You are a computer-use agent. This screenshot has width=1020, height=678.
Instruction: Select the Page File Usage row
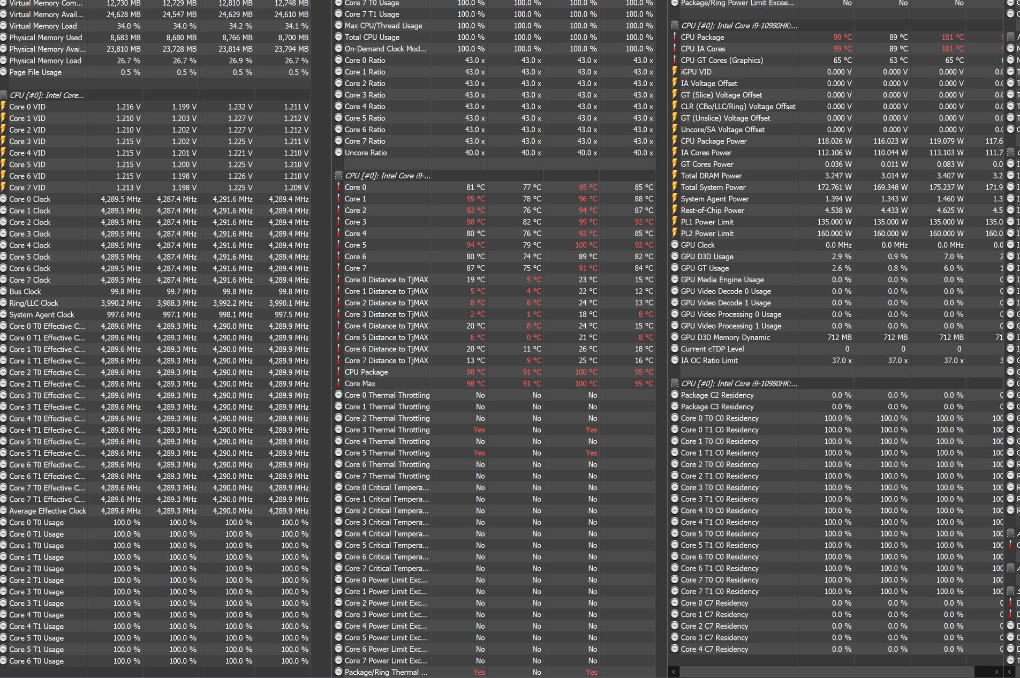pyautogui.click(x=155, y=72)
